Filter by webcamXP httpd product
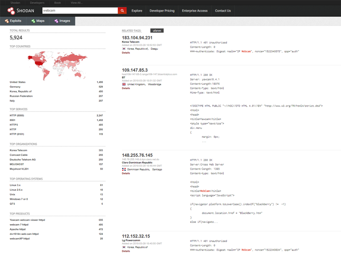The image size is (341, 261). point(20,239)
